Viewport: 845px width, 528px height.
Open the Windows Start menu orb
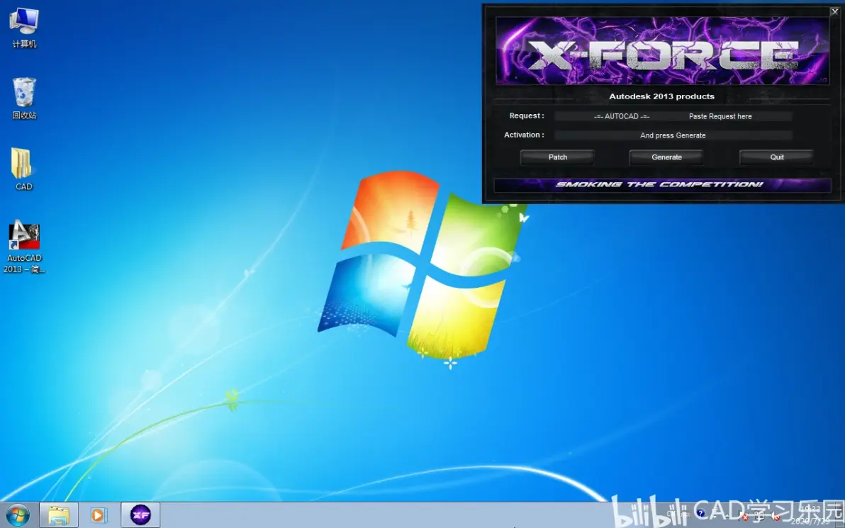click(x=18, y=515)
